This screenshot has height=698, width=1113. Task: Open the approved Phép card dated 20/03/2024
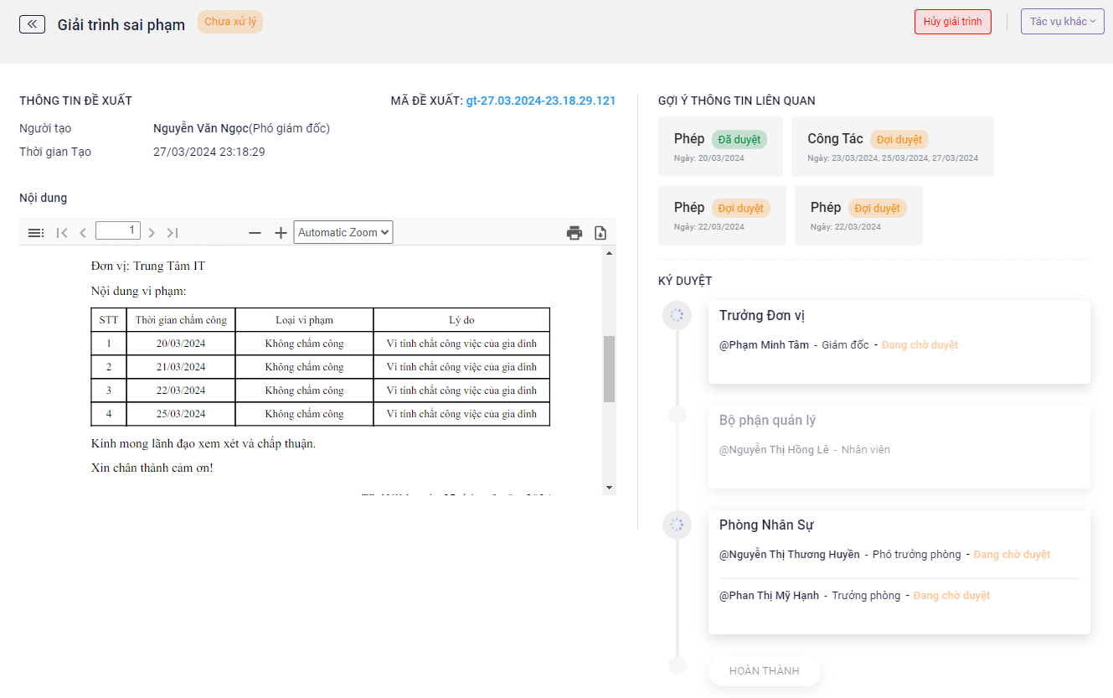pyautogui.click(x=720, y=147)
